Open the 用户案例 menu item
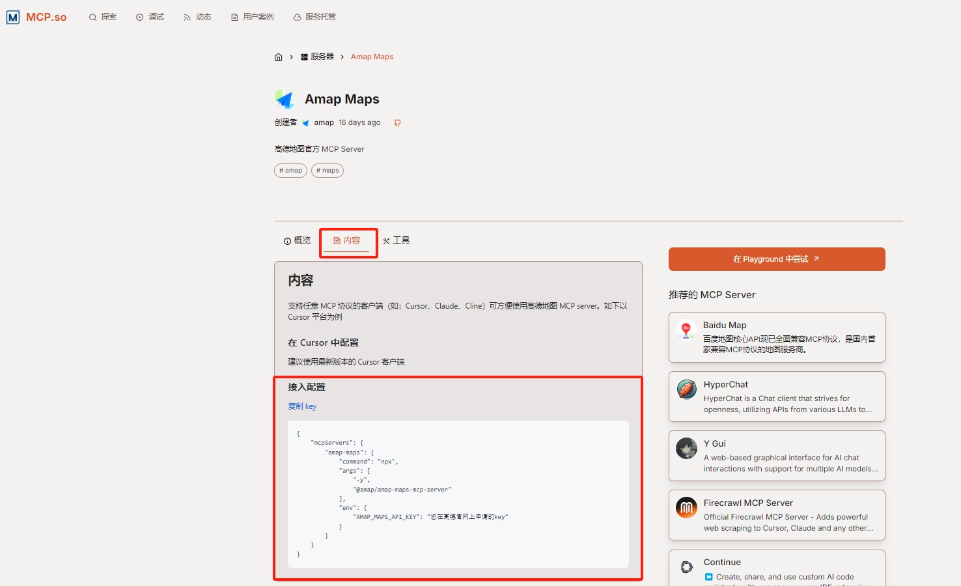The image size is (961, 586). (253, 17)
